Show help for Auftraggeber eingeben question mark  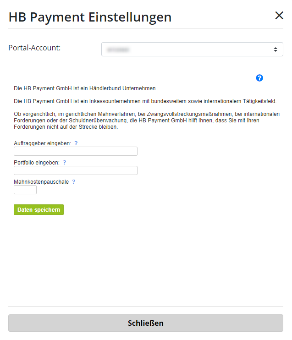tap(76, 143)
